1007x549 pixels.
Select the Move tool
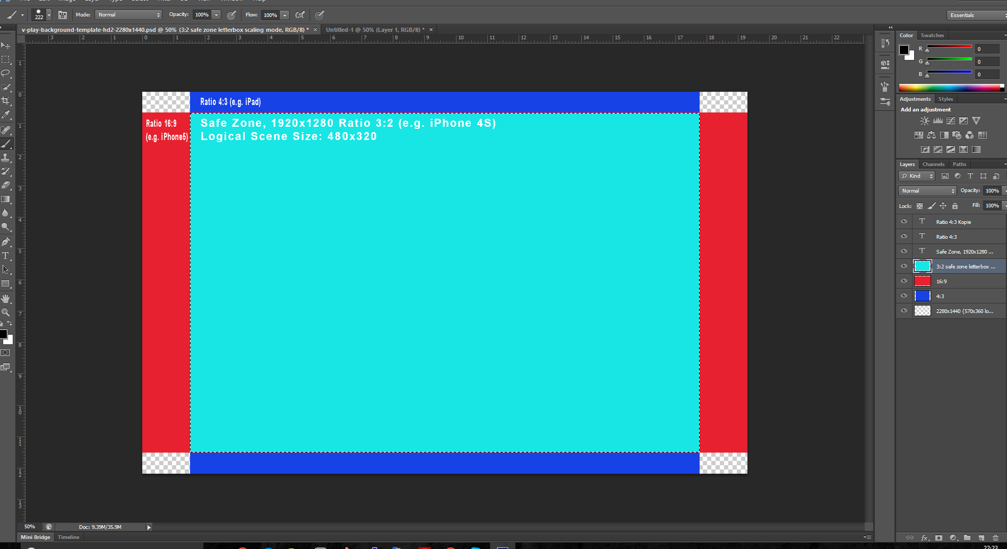(6, 46)
